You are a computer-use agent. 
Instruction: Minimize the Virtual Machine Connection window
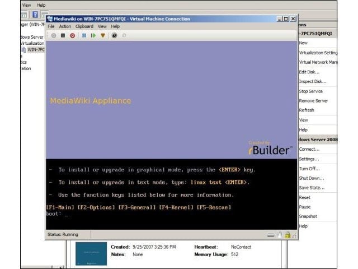[x=280, y=19]
